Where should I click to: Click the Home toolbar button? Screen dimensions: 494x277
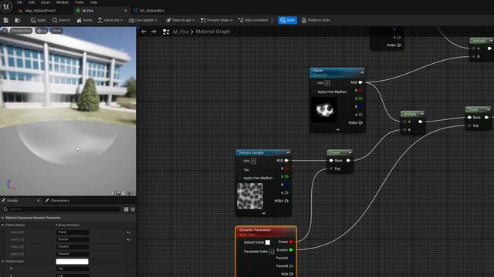coord(84,20)
